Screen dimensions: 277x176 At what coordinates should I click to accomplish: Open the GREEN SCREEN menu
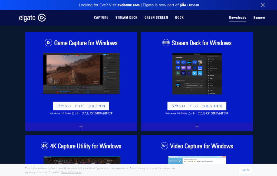click(x=156, y=18)
